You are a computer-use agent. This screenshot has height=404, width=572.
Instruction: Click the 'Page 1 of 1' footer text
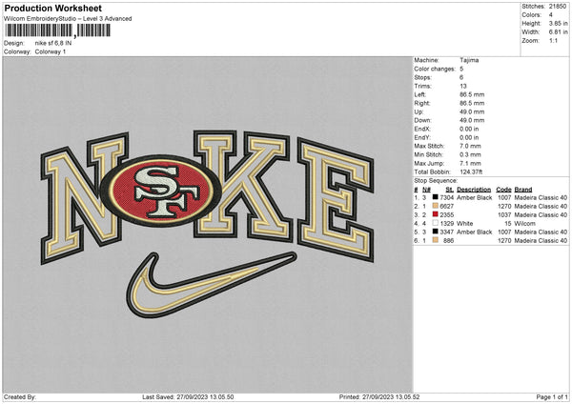[x=552, y=396]
